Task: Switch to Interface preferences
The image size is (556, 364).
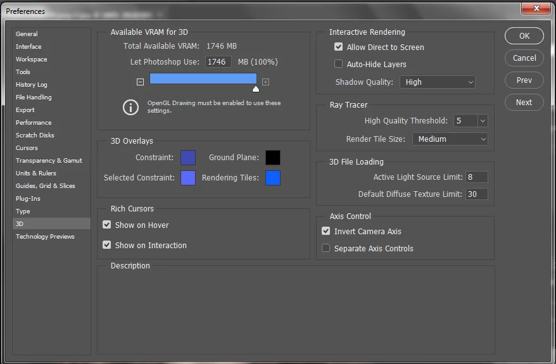Action: (x=51, y=47)
